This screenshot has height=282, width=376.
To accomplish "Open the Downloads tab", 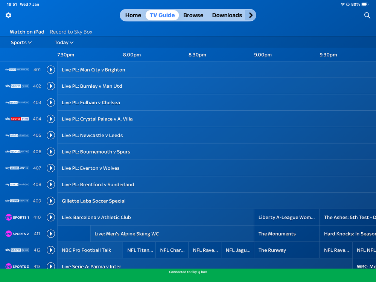I will click(x=227, y=15).
